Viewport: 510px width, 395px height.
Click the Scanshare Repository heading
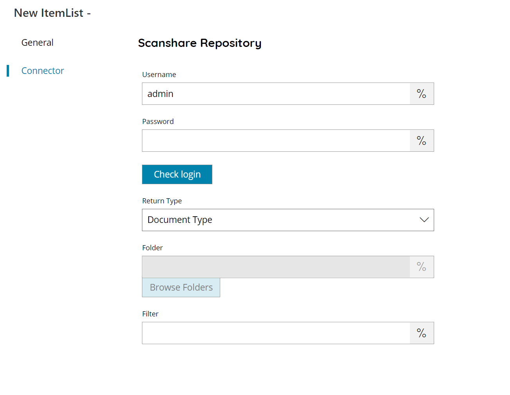tap(200, 43)
